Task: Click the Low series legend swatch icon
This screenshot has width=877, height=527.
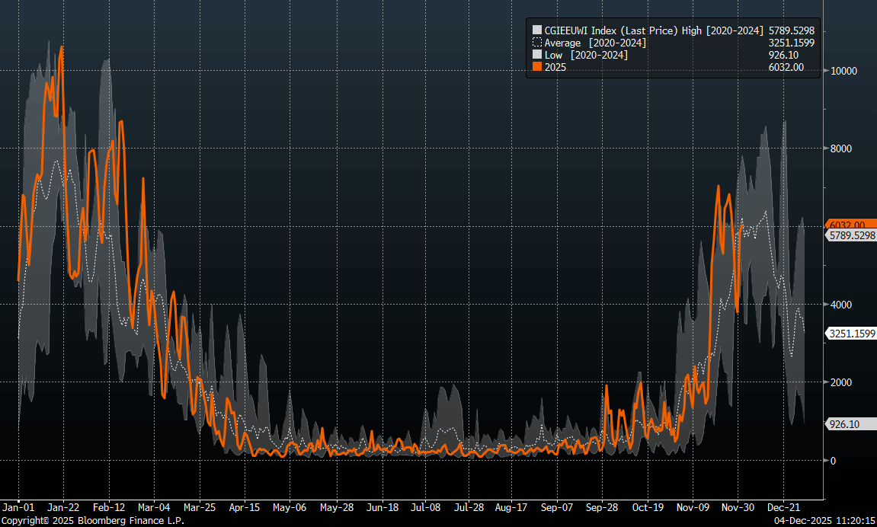Action: [x=537, y=55]
